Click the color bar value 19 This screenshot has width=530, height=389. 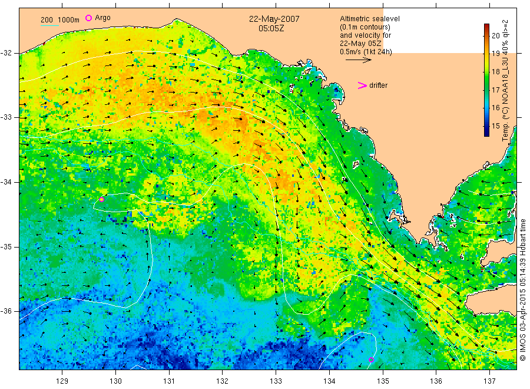[495, 54]
